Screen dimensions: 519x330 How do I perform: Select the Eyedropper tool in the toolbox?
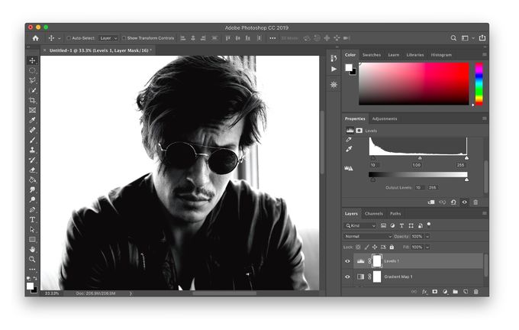32,120
